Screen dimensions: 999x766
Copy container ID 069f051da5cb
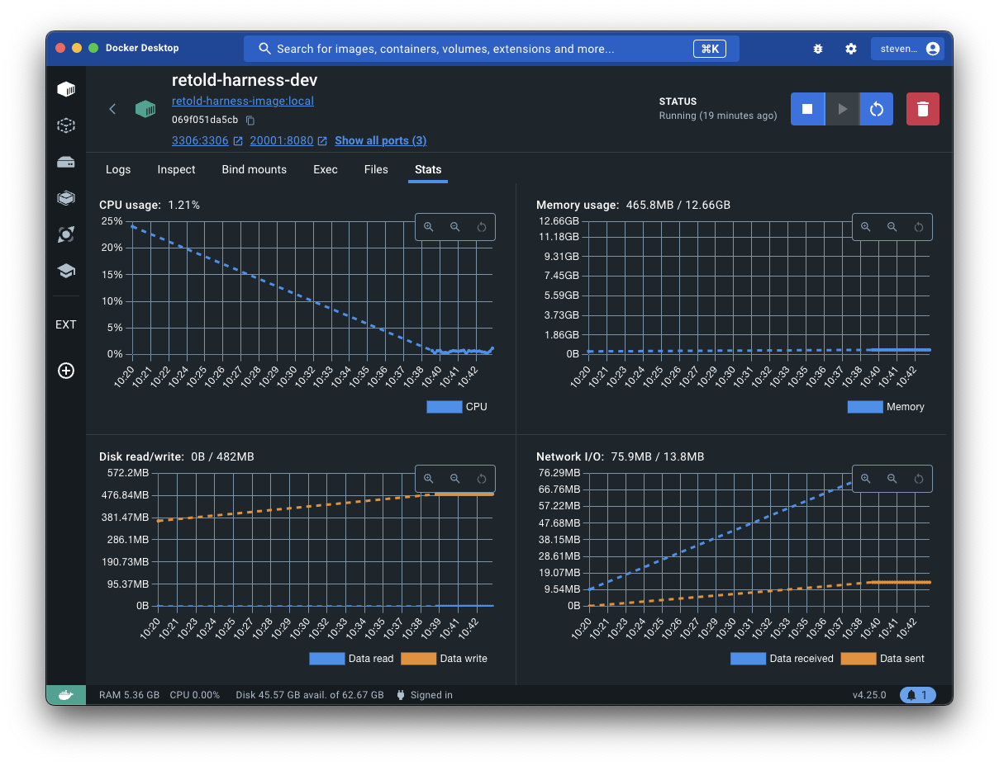tap(250, 121)
